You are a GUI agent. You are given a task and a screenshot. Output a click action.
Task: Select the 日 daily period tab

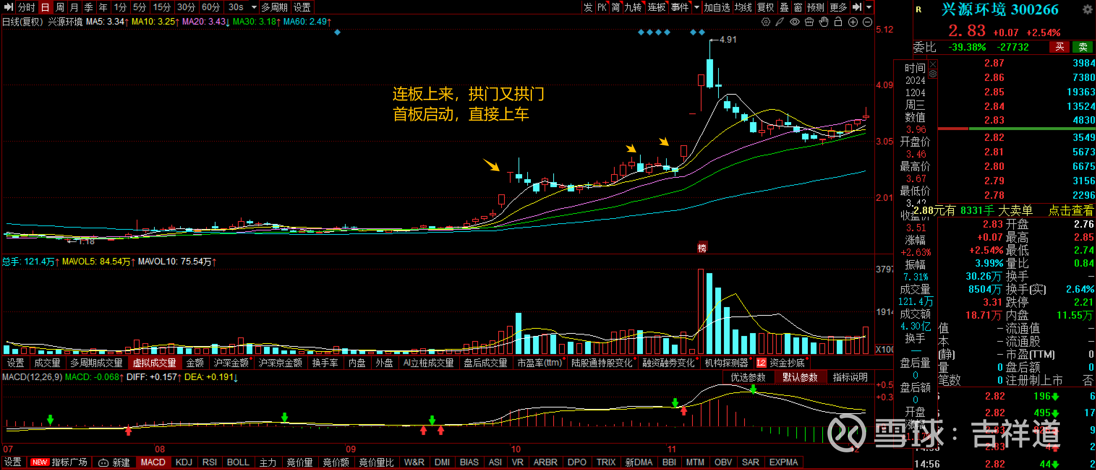[x=45, y=7]
